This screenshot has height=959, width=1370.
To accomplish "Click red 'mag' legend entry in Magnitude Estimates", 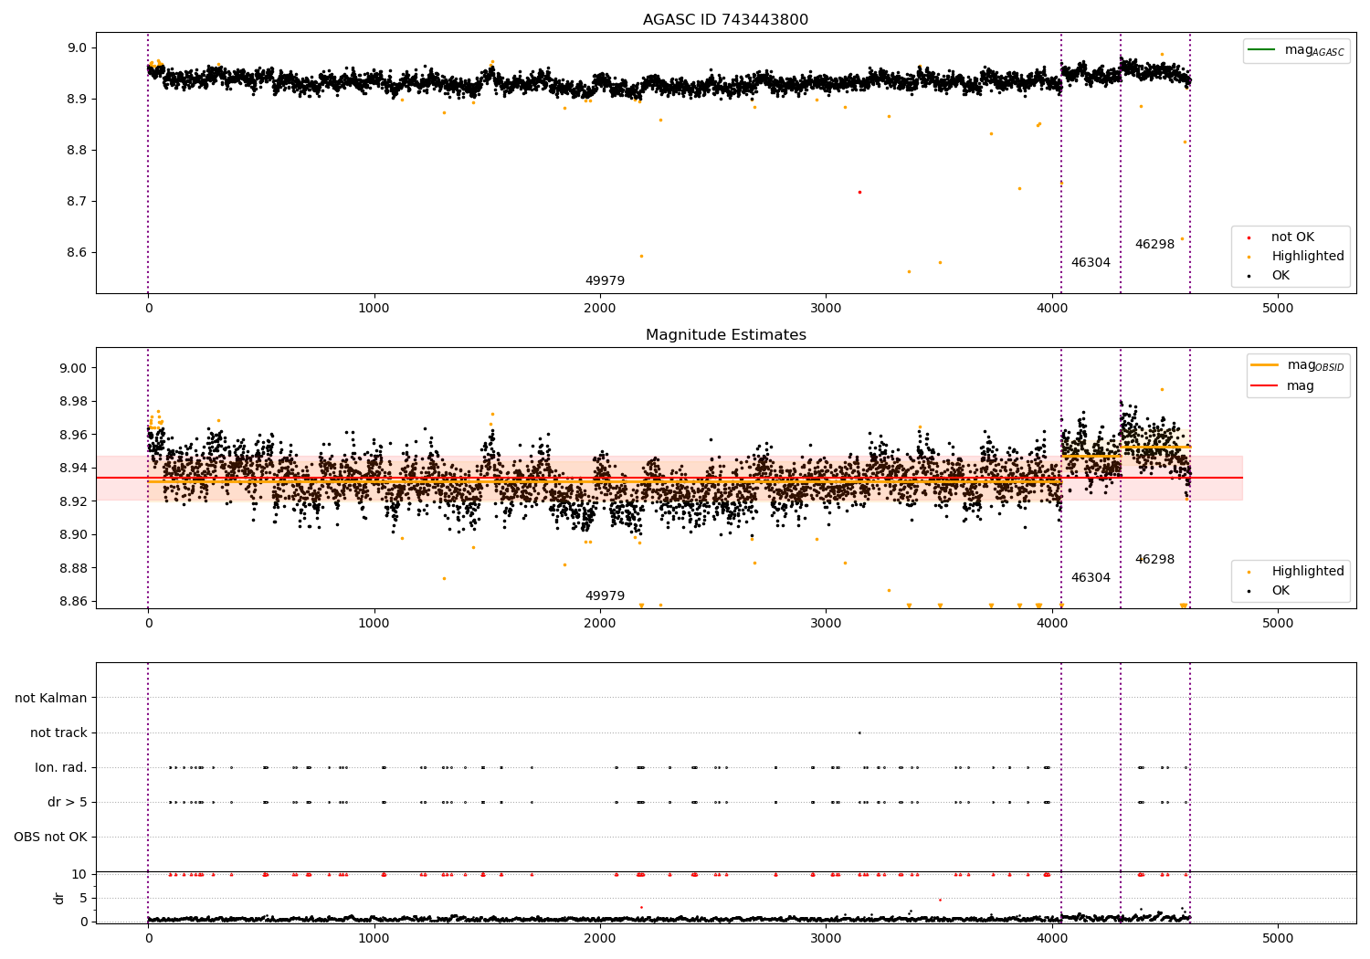I will (1301, 385).
